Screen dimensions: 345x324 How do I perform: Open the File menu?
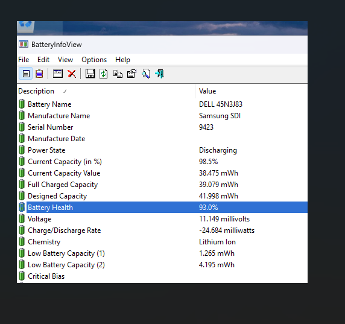pos(24,60)
